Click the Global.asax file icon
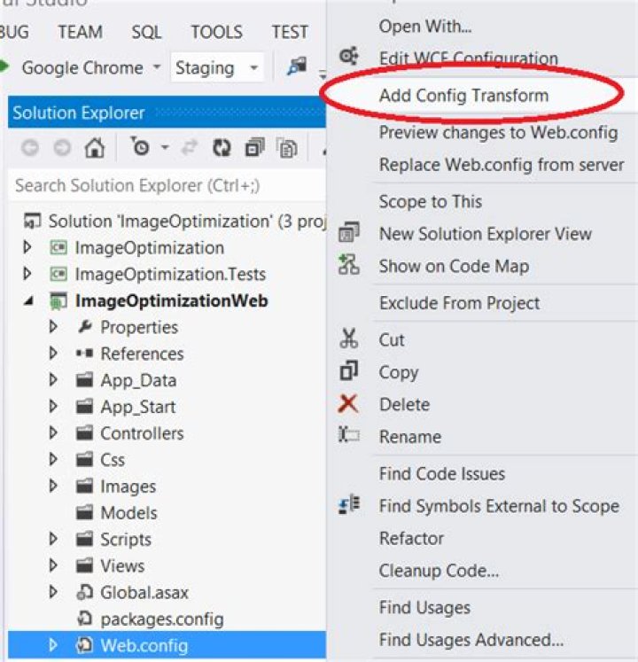 pyautogui.click(x=84, y=592)
